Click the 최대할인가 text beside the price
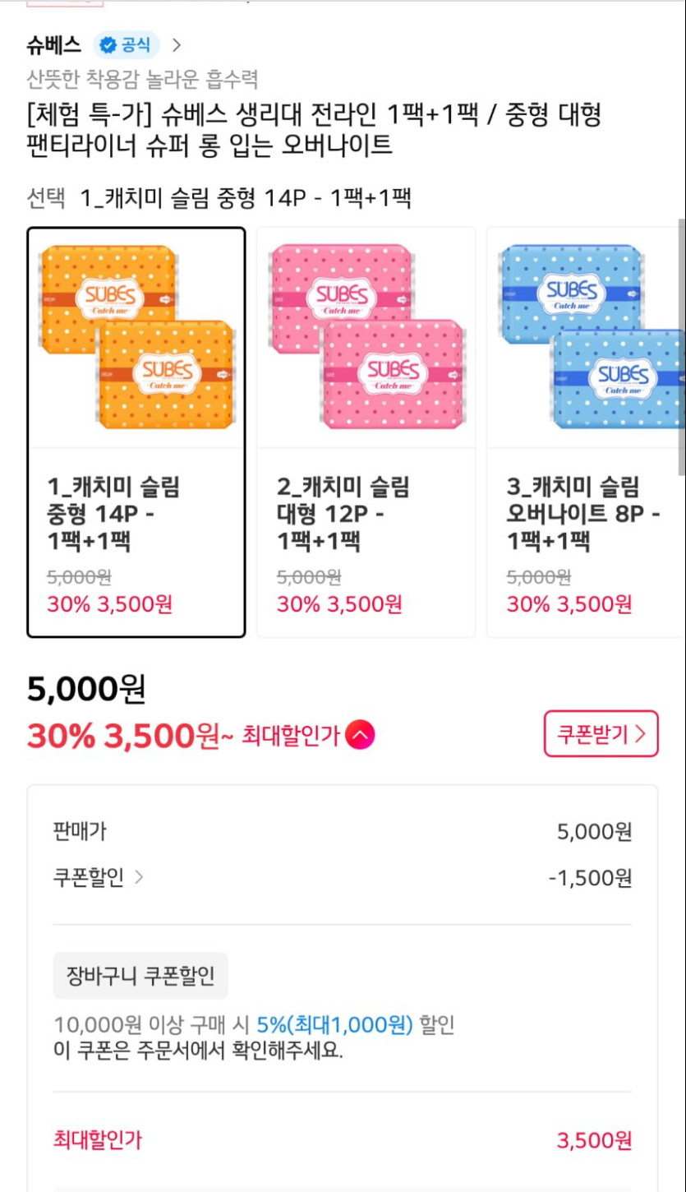Viewport: 686px width, 1192px height. [290, 736]
